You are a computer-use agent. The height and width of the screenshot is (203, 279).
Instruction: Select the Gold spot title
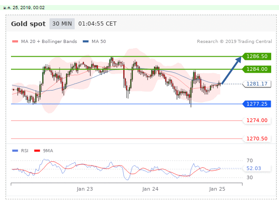pyautogui.click(x=28, y=24)
